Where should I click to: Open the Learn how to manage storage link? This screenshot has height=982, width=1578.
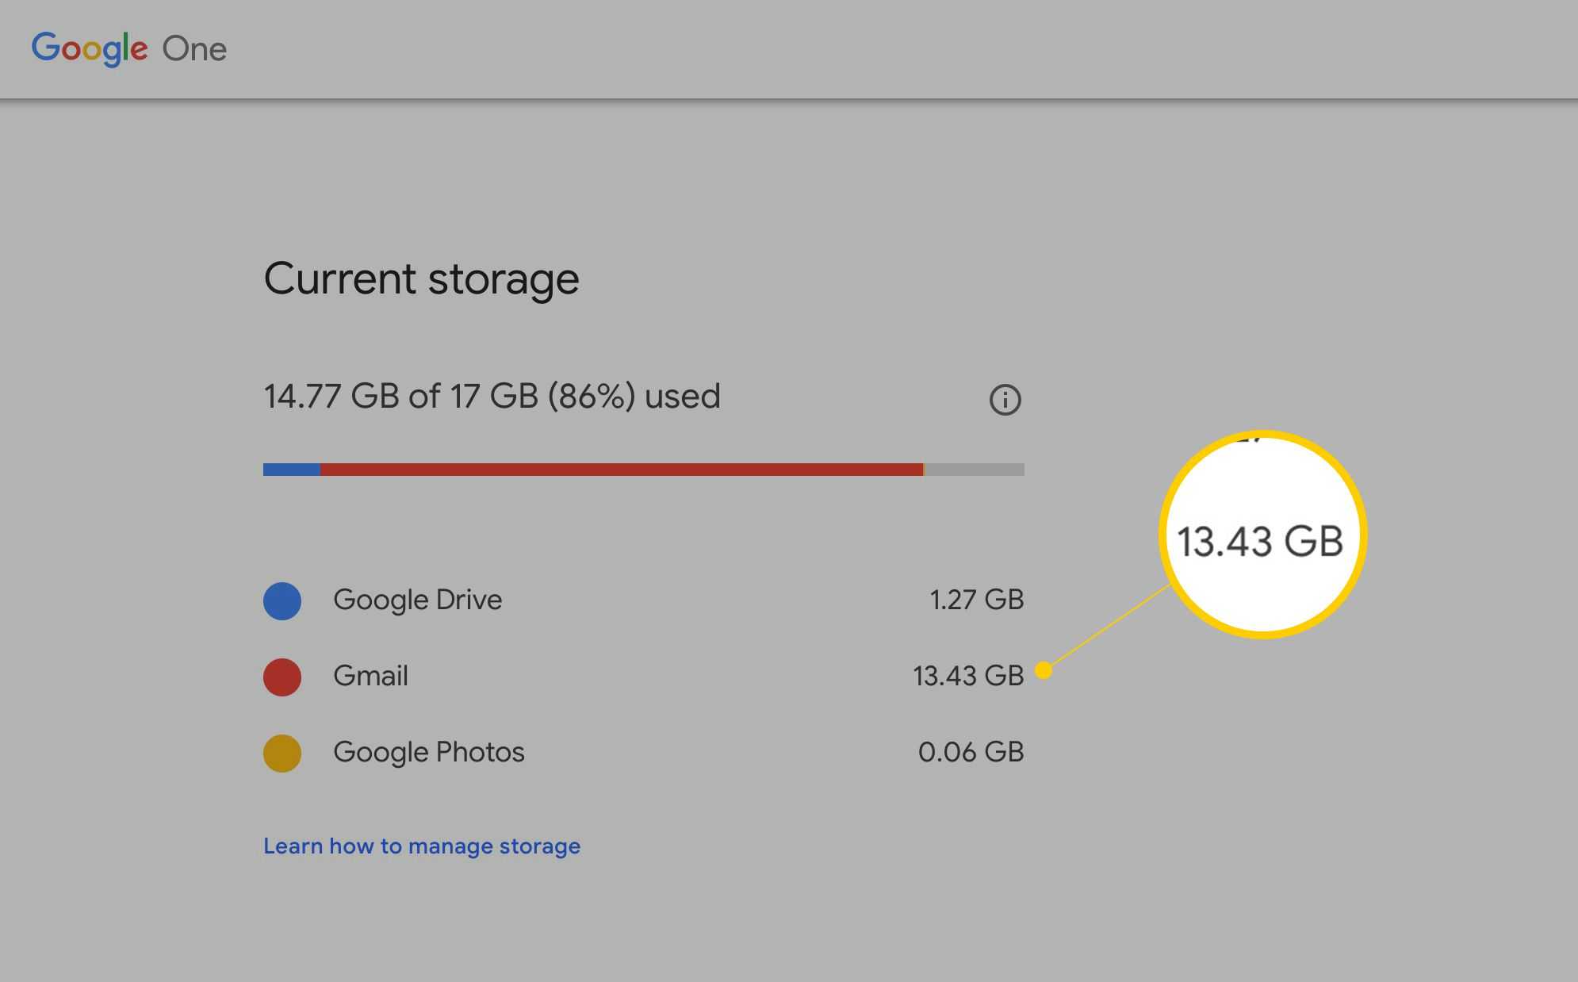coord(422,846)
